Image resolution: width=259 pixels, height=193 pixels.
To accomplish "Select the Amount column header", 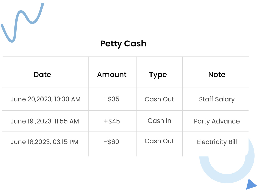I will [x=112, y=74].
